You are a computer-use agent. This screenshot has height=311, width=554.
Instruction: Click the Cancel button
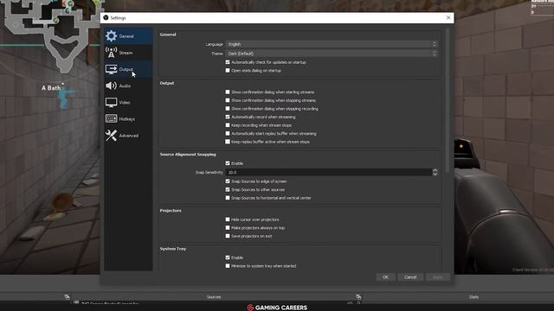click(410, 277)
